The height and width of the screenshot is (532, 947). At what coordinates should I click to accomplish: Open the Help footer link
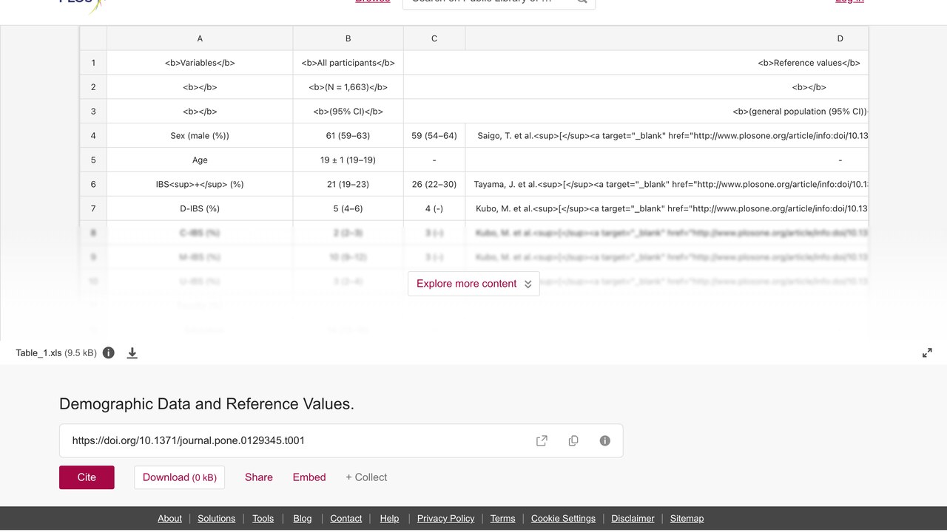click(389, 519)
